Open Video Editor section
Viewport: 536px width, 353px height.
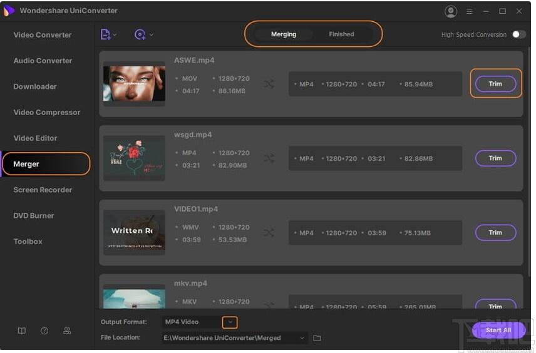[35, 138]
